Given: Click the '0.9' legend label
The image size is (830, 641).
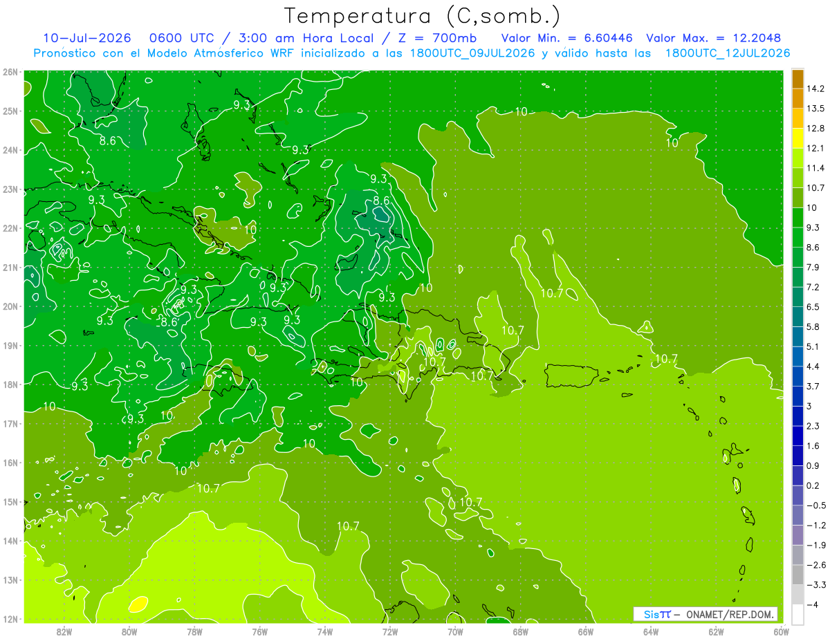Looking at the screenshot, I should click(813, 465).
